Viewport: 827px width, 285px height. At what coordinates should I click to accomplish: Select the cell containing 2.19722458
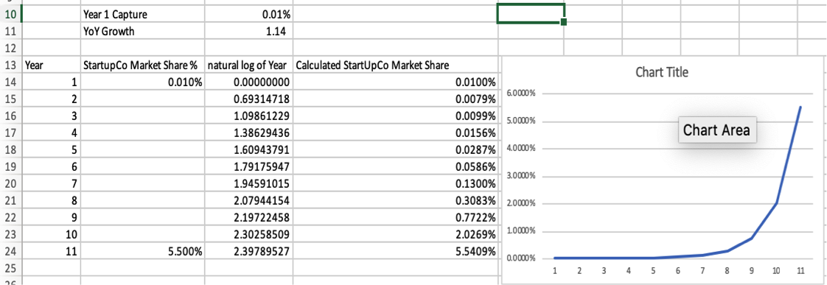pos(248,218)
